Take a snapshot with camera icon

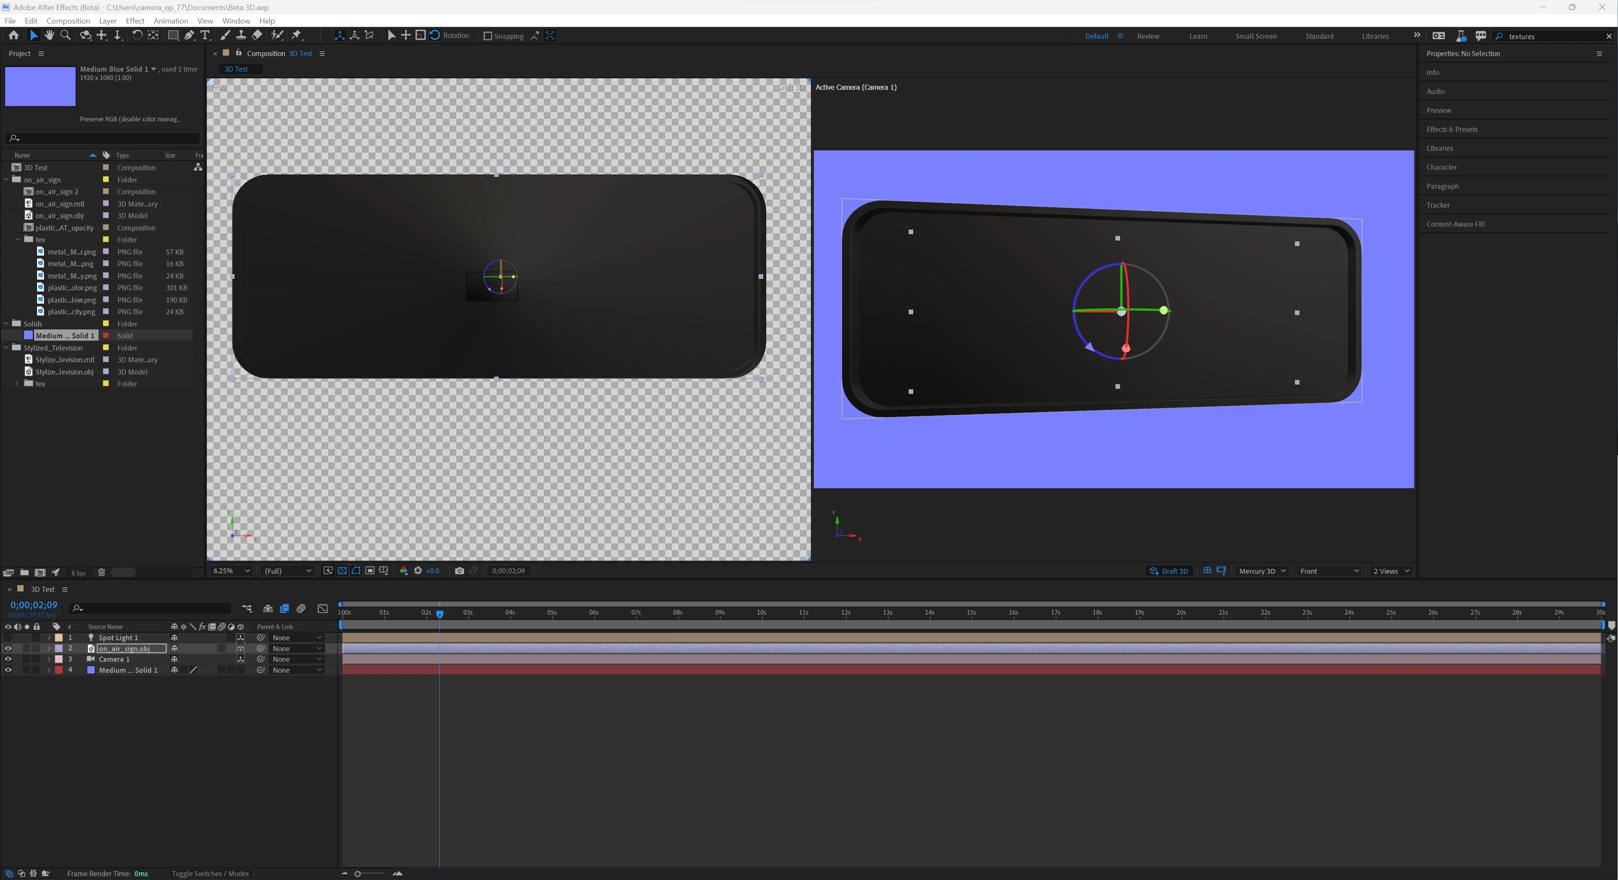459,571
